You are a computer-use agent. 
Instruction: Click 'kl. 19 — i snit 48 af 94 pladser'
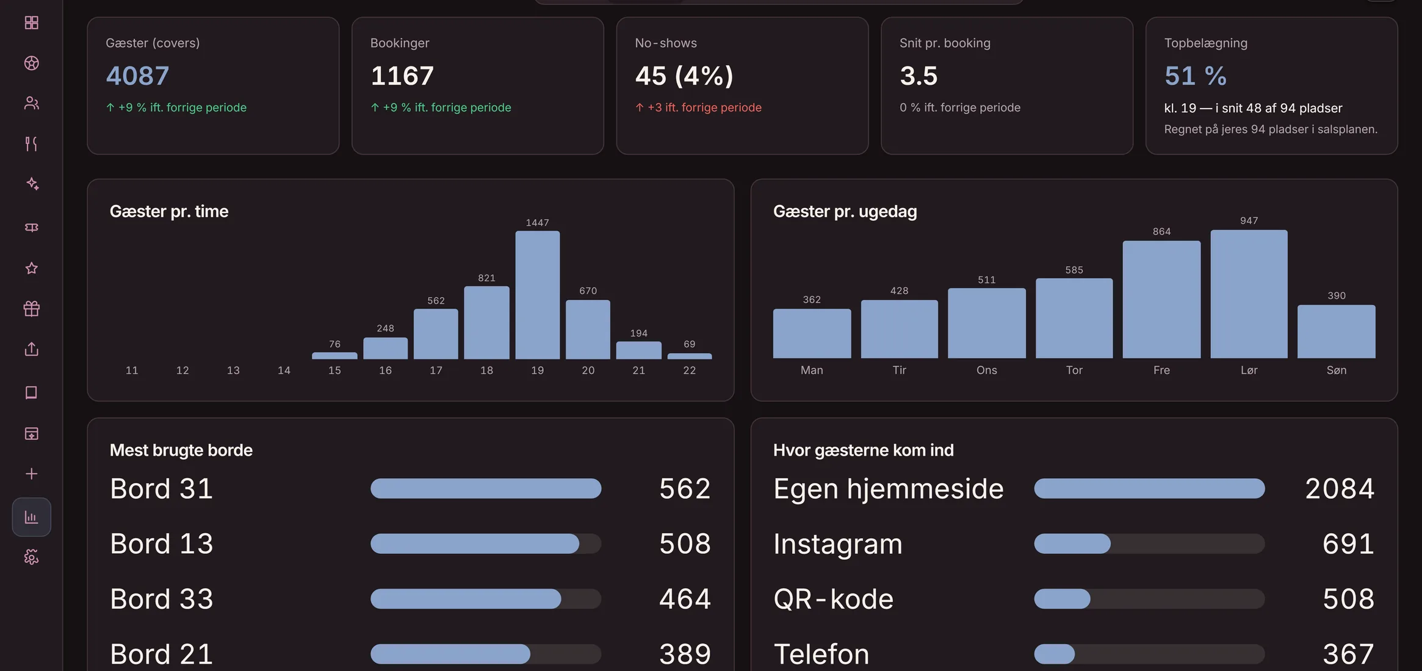pyautogui.click(x=1253, y=108)
